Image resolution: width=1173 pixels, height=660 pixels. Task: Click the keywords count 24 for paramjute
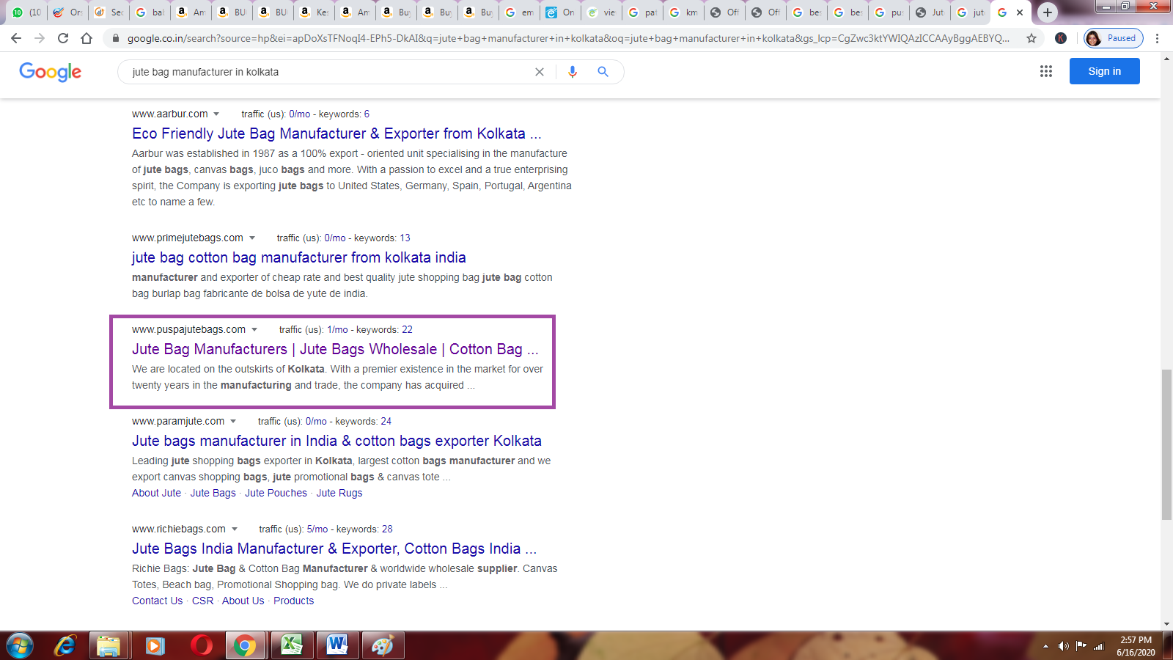click(x=386, y=422)
